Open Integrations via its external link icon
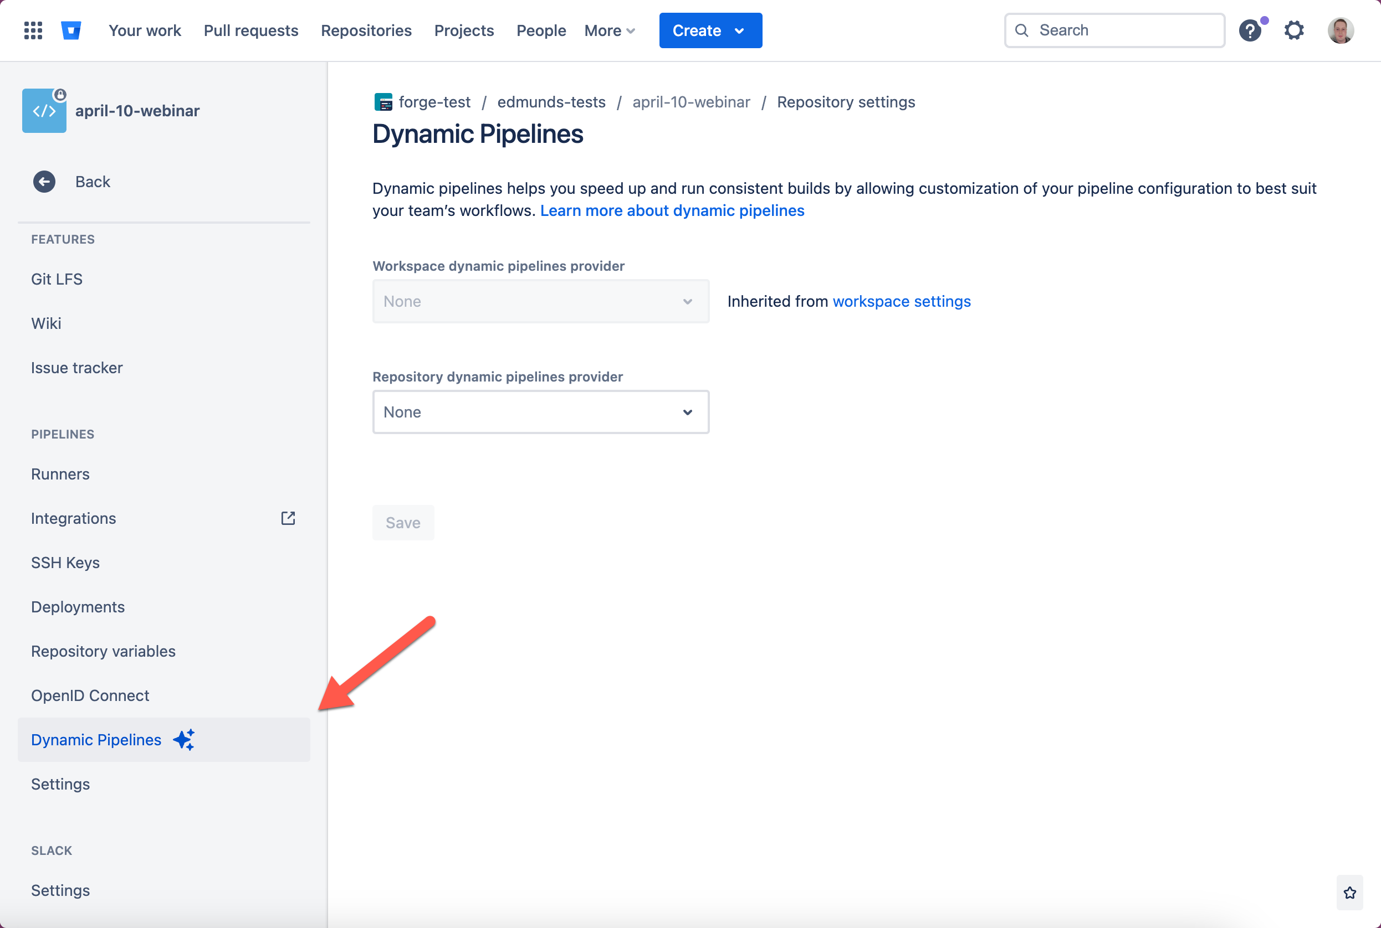The width and height of the screenshot is (1381, 928). point(288,518)
